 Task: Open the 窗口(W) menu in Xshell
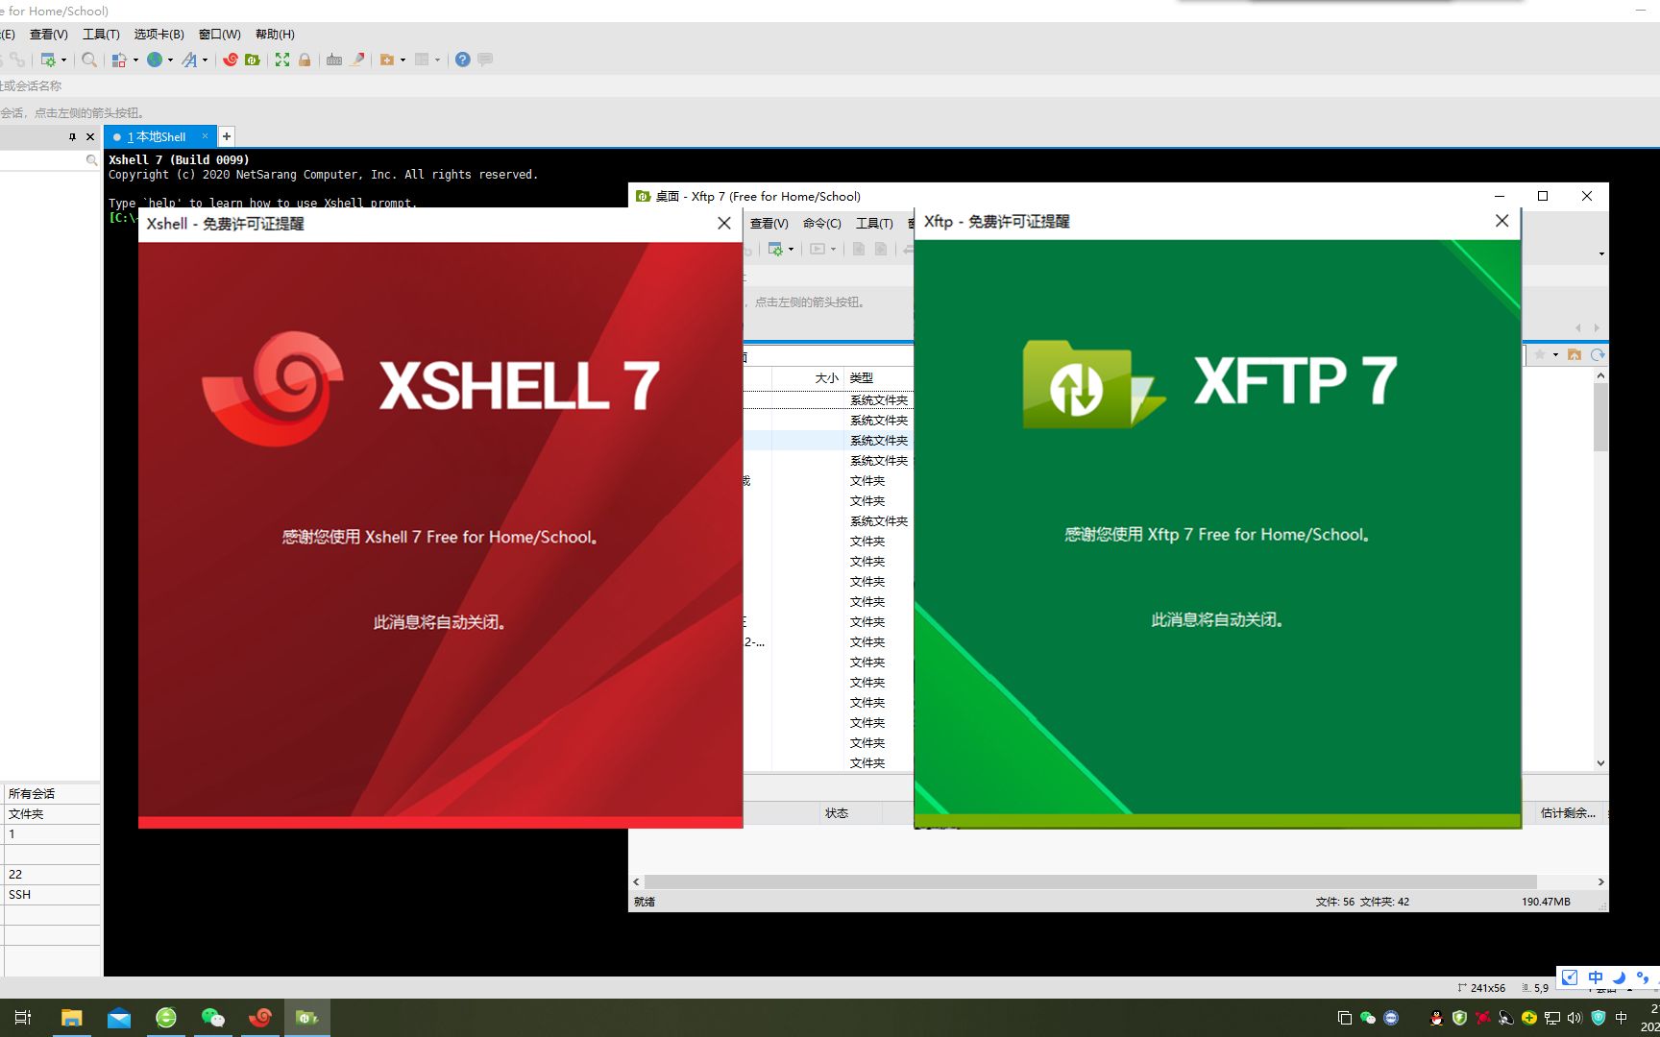click(220, 35)
